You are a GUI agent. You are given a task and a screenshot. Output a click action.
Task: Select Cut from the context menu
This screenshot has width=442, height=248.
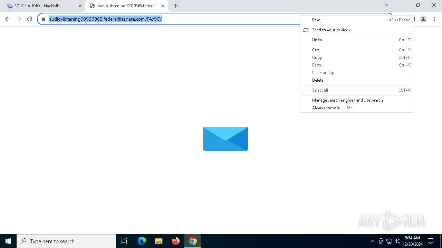[x=357, y=50]
